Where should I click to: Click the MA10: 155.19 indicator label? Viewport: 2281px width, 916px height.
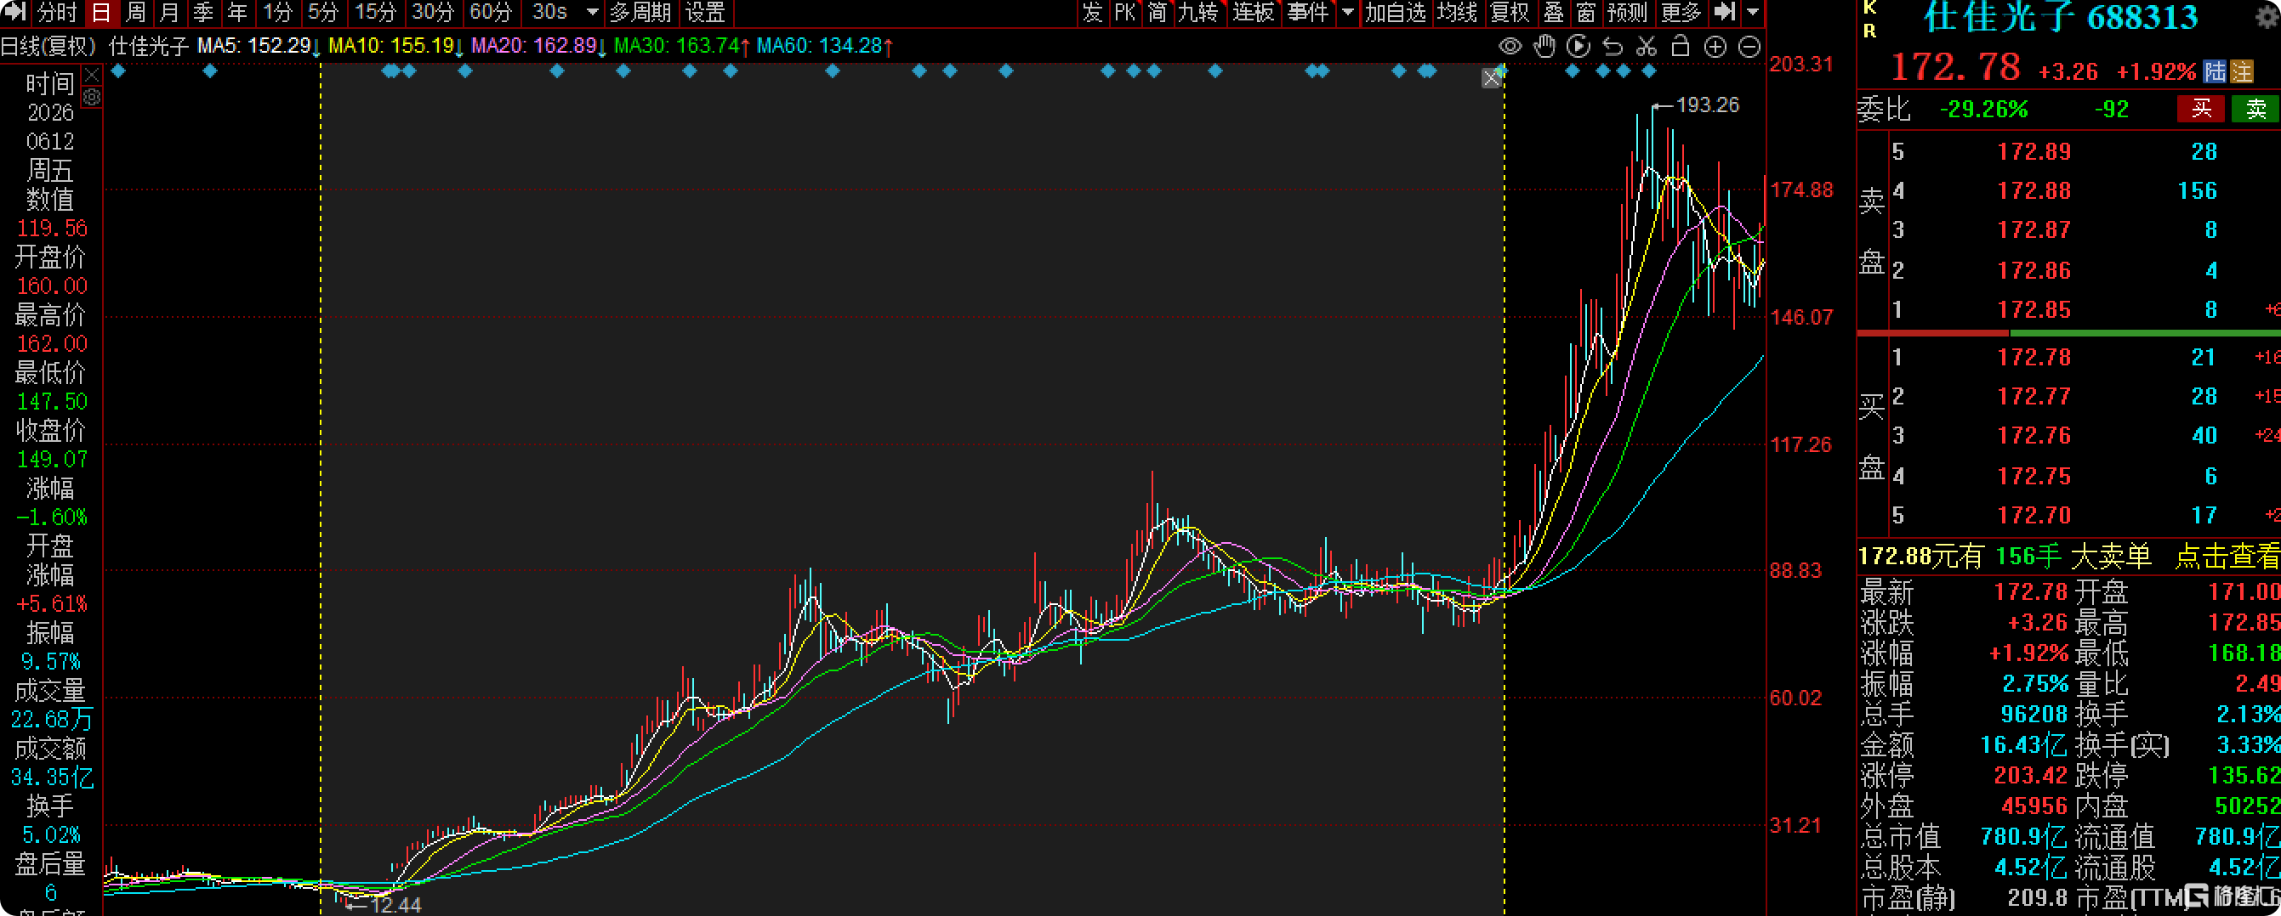[395, 45]
